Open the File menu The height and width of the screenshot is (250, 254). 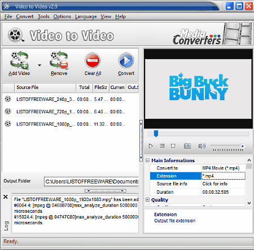pyautogui.click(x=8, y=16)
